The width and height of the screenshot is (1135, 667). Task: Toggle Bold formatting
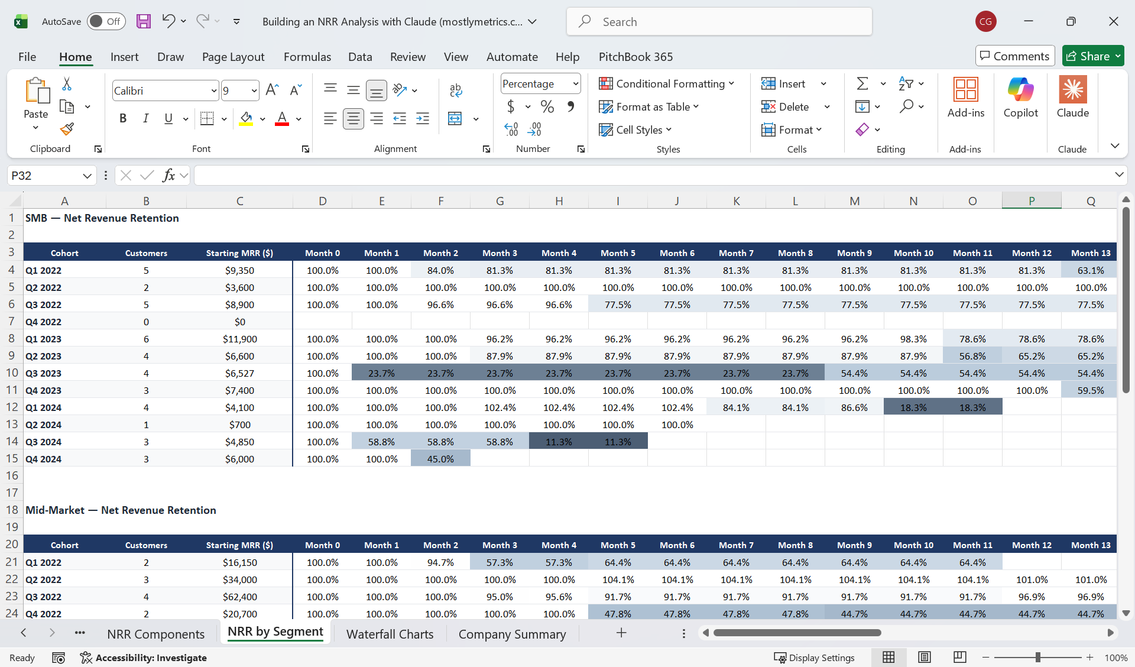pos(123,118)
